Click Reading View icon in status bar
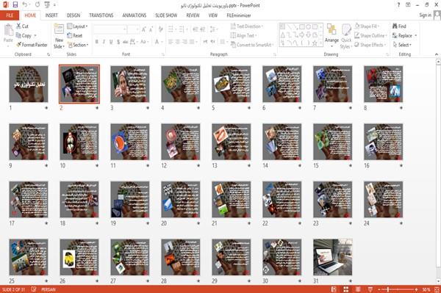Image resolution: width=441 pixels, height=293 pixels. tap(358, 289)
